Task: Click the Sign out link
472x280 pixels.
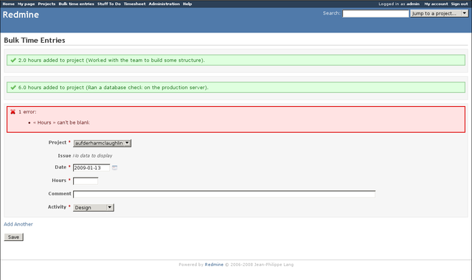Action: coord(459,4)
